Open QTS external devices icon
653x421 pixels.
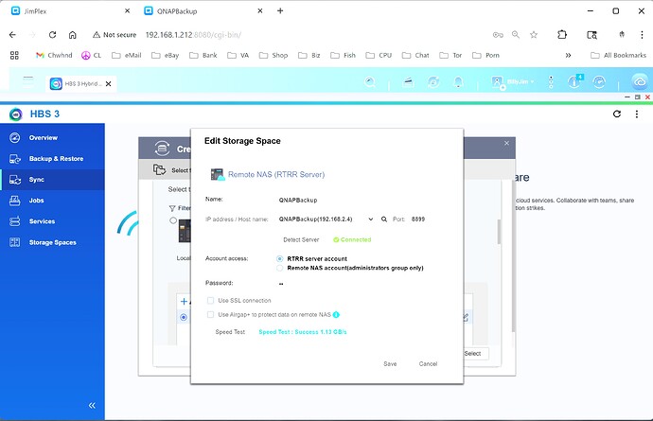tap(433, 82)
